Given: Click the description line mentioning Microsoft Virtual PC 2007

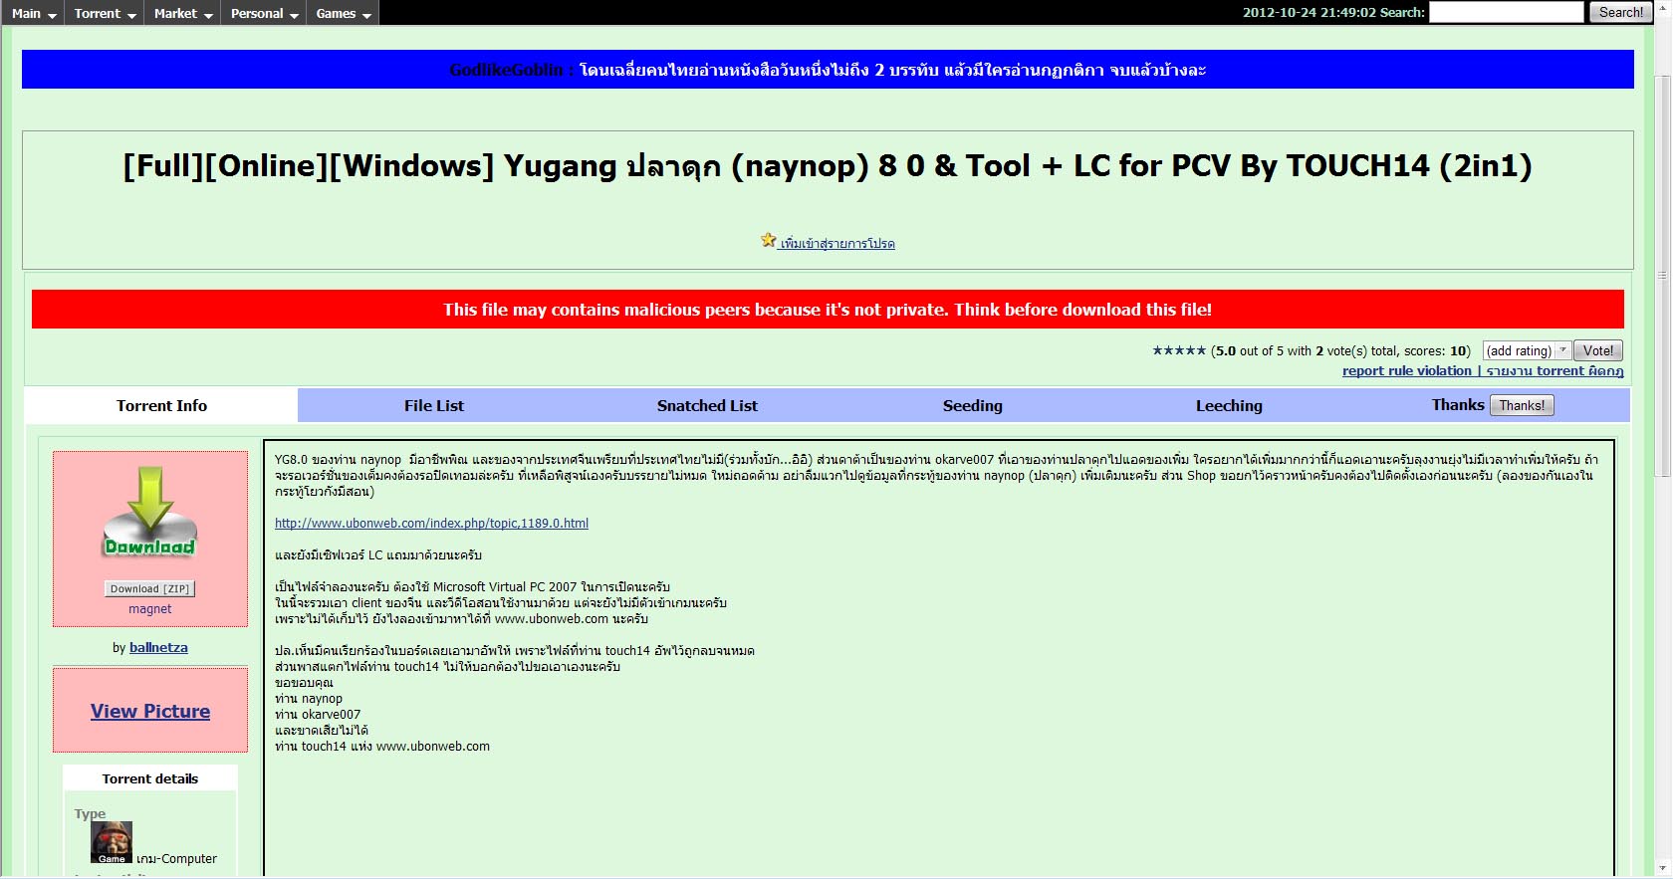Looking at the screenshot, I should pyautogui.click(x=472, y=586).
